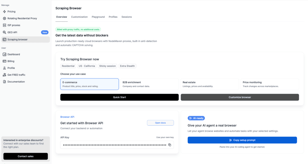The width and height of the screenshot is (308, 164).
Task: Click the Try Scraping Browser now heading
Action: [x=80, y=59]
